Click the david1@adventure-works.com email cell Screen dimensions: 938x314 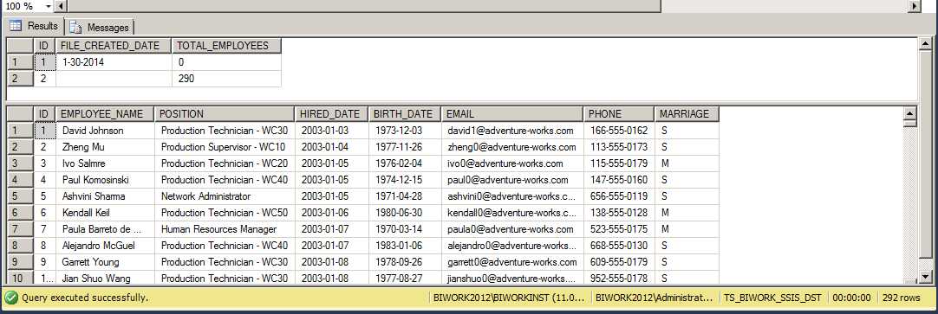click(512, 131)
